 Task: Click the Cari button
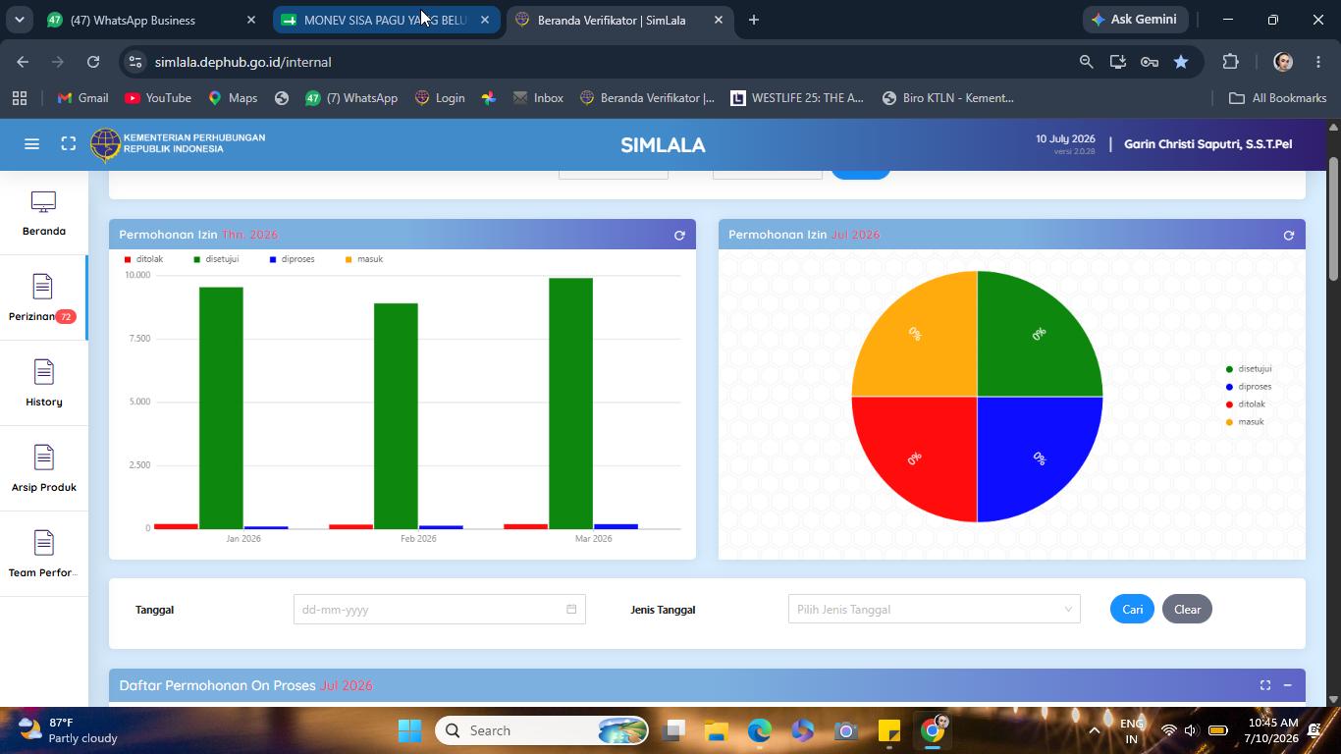(x=1132, y=610)
